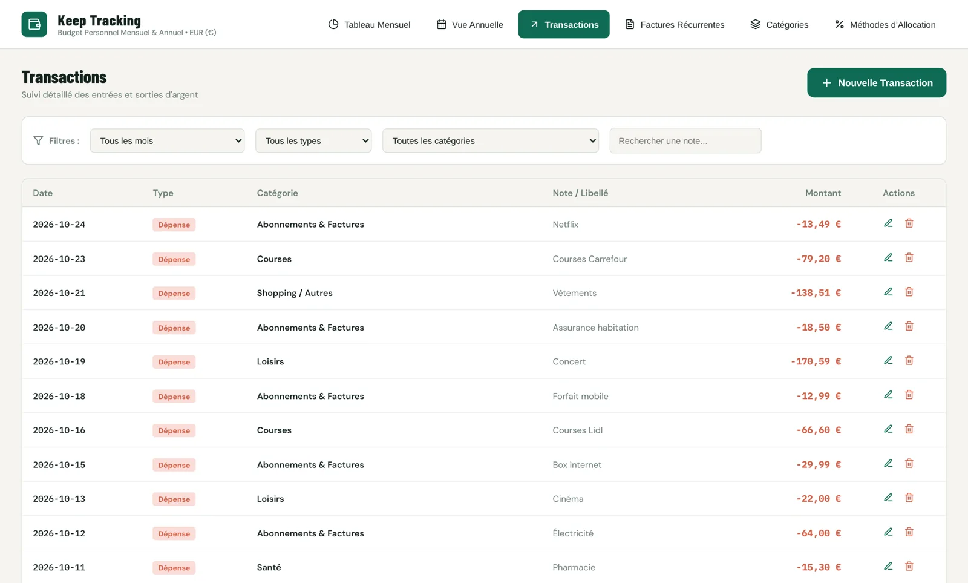This screenshot has width=968, height=583.
Task: Click the Électricité note text
Action: pyautogui.click(x=573, y=533)
